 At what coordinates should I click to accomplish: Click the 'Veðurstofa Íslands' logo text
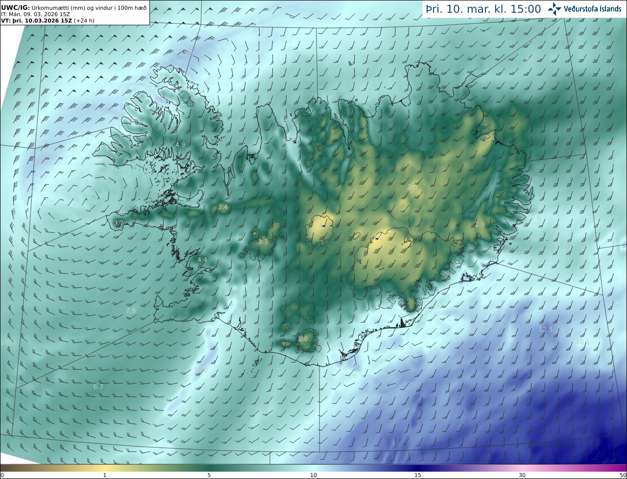pos(593,8)
